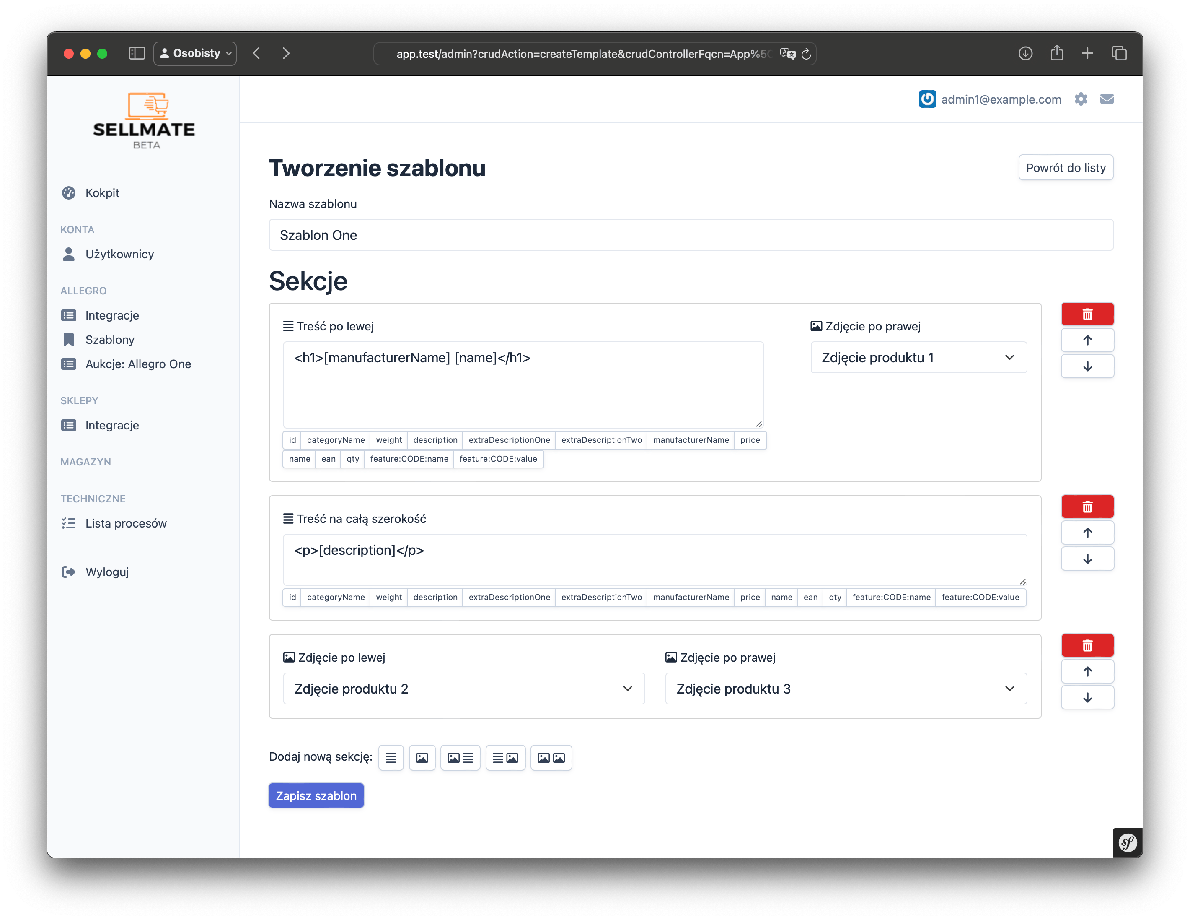Viewport: 1190px width, 920px height.
Task: Insert 'categoryName' tag in first section
Action: (336, 440)
